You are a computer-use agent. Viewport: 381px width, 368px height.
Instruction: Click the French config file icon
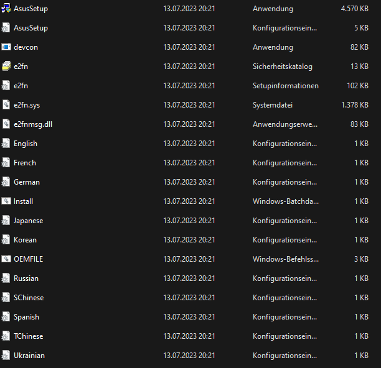(6, 162)
